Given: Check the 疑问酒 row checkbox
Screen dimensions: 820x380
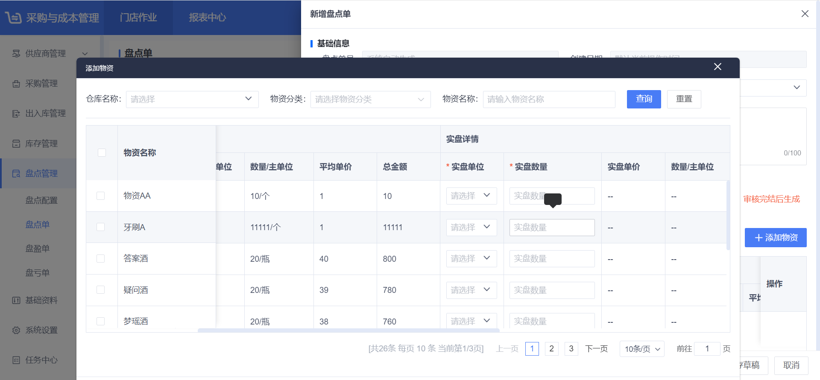Looking at the screenshot, I should point(101,289).
